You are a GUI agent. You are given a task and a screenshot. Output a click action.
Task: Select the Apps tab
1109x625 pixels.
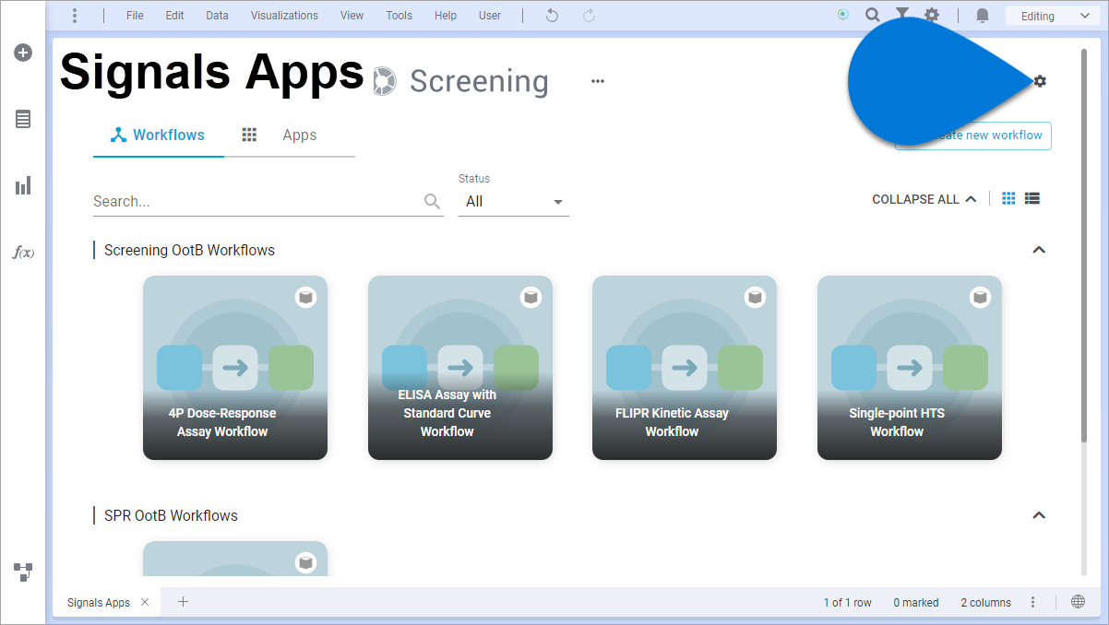(290, 135)
